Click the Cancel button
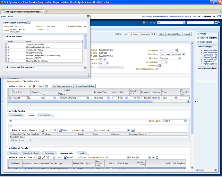Screen dimensions: 222x177 tap(187, 34)
